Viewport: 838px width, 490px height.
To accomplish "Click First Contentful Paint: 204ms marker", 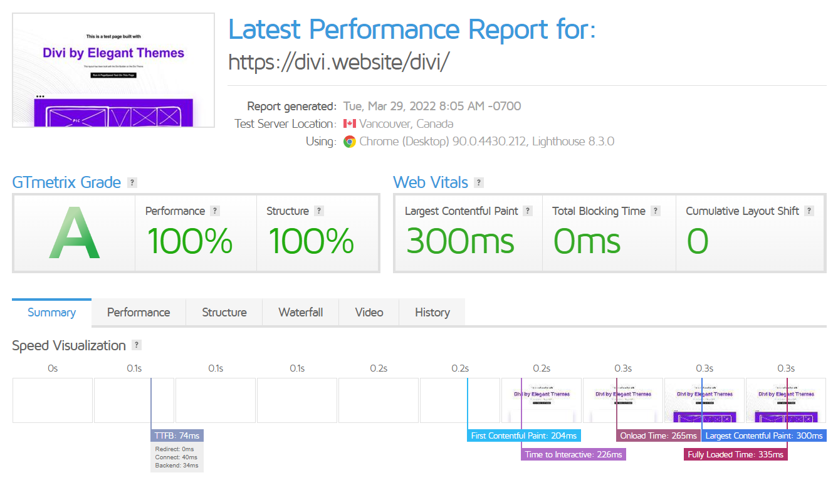I will point(524,435).
